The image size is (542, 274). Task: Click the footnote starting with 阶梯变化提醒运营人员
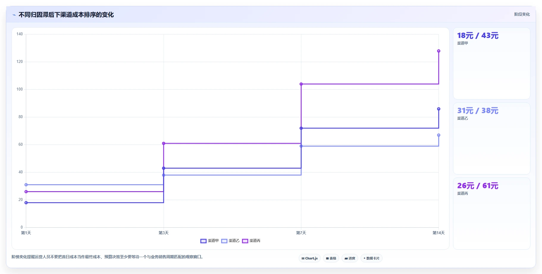coord(108,257)
